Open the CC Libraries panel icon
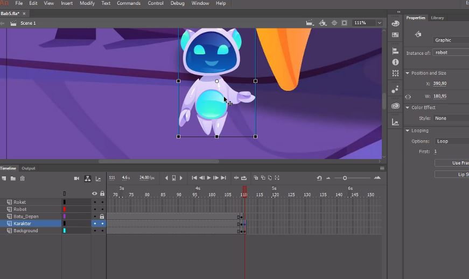This screenshot has height=279, width=469. tap(395, 106)
